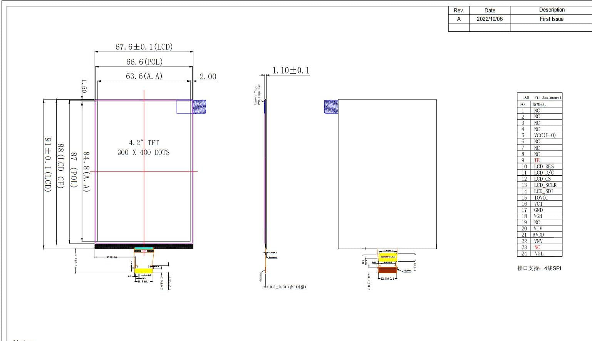Select the 2022/10/06 date cell
The width and height of the screenshot is (592, 341).
pos(490,19)
